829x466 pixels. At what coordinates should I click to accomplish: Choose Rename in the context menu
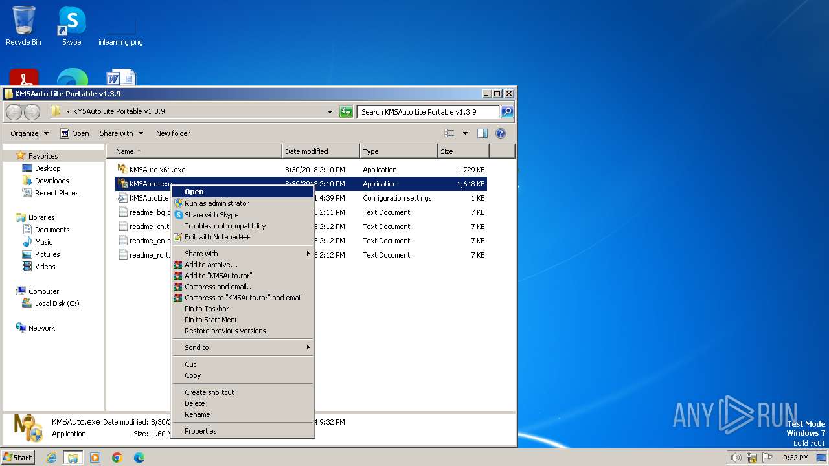coord(242,414)
